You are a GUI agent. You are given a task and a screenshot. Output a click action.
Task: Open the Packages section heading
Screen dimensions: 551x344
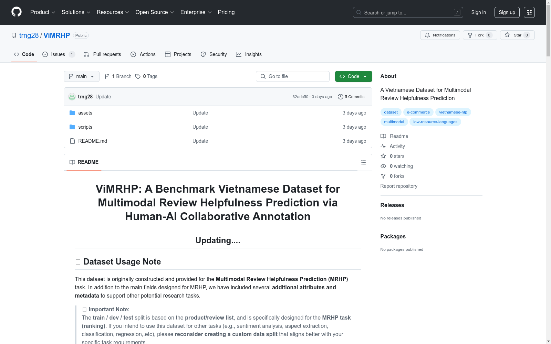tap(393, 236)
